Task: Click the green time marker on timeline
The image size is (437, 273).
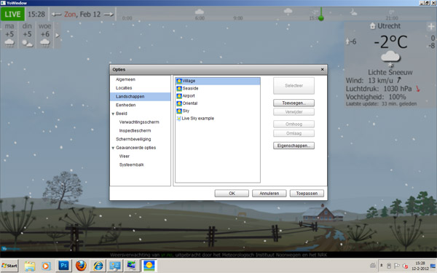Action: [320, 18]
